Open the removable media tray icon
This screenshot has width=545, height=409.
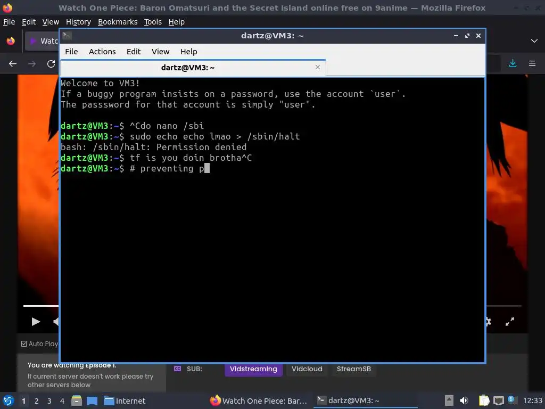449,400
